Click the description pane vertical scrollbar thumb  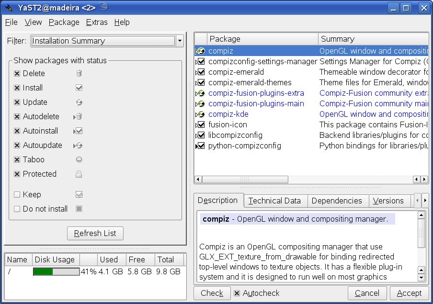421,234
